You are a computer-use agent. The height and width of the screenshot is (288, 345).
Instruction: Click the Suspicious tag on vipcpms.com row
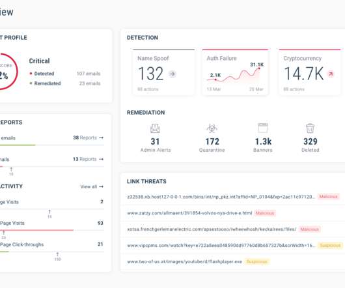pyautogui.click(x=330, y=245)
